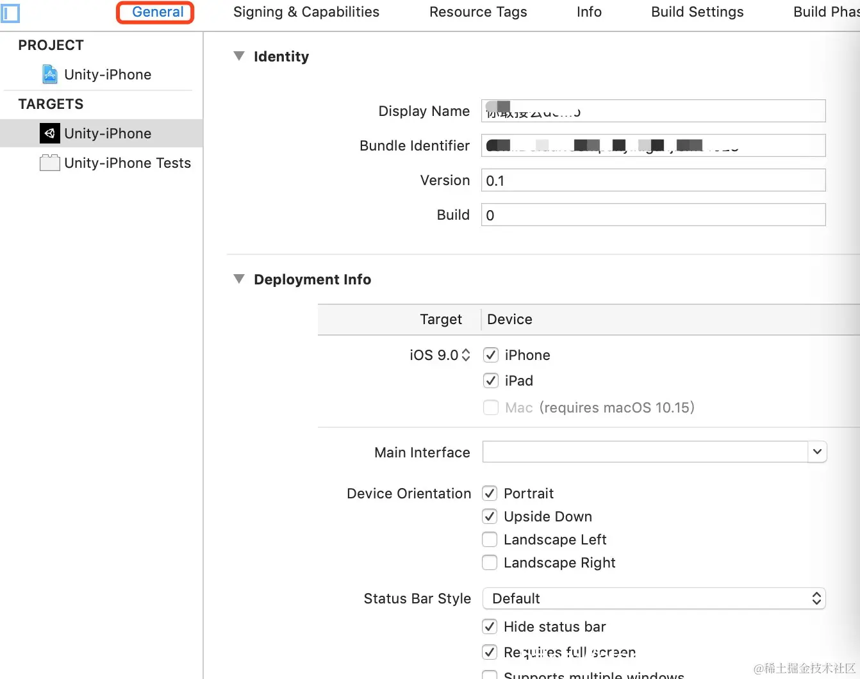Uncheck Requires full screen
860x679 pixels.
(x=490, y=652)
